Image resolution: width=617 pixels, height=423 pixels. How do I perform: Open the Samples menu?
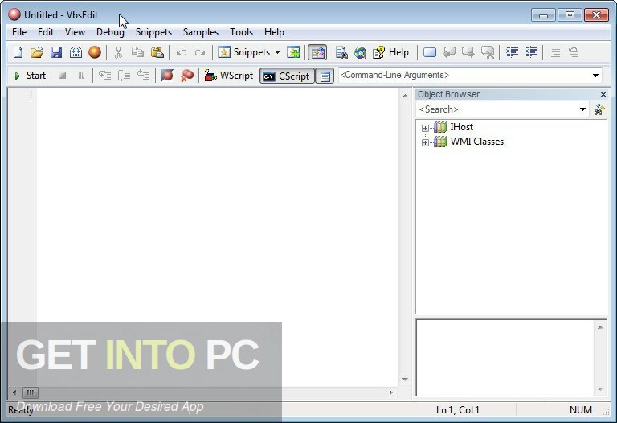coord(201,32)
